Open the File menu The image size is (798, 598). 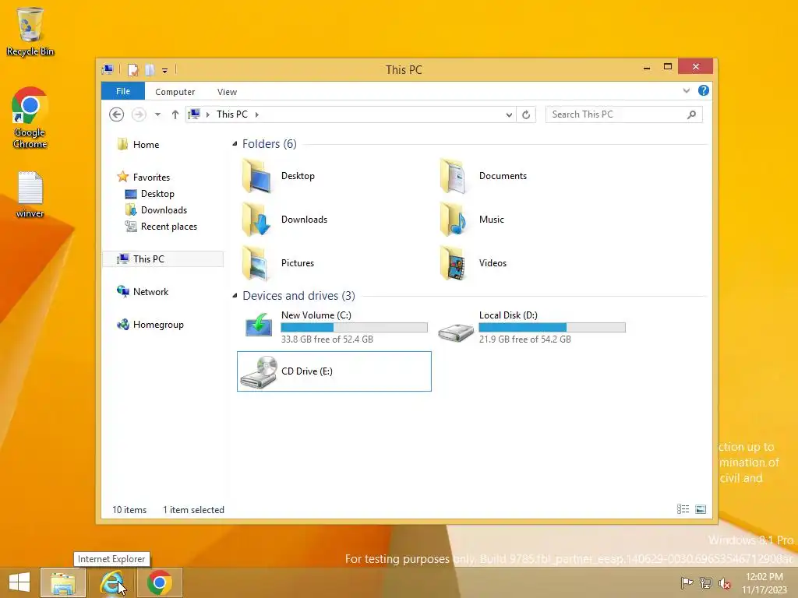coord(123,91)
